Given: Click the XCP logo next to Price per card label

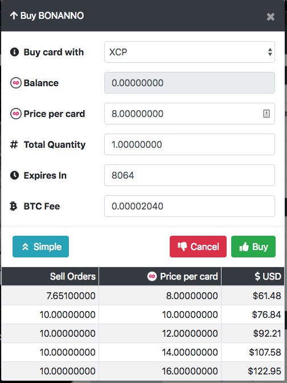Looking at the screenshot, I should click(x=15, y=114).
